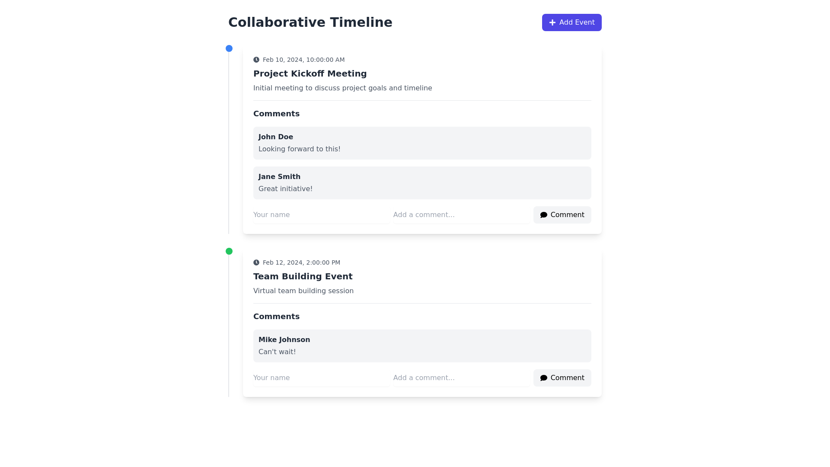The image size is (830, 467).
Task: Open the Team Building Event title
Action: tap(303, 276)
